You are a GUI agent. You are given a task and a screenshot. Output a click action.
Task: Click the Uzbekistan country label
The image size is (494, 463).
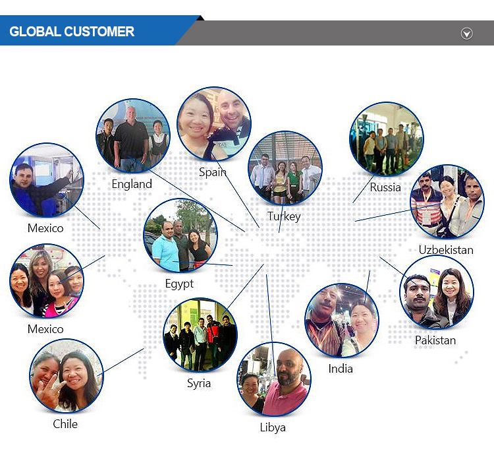pos(446,250)
